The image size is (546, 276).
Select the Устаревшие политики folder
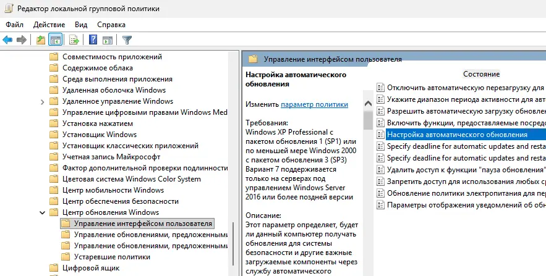coord(111,257)
